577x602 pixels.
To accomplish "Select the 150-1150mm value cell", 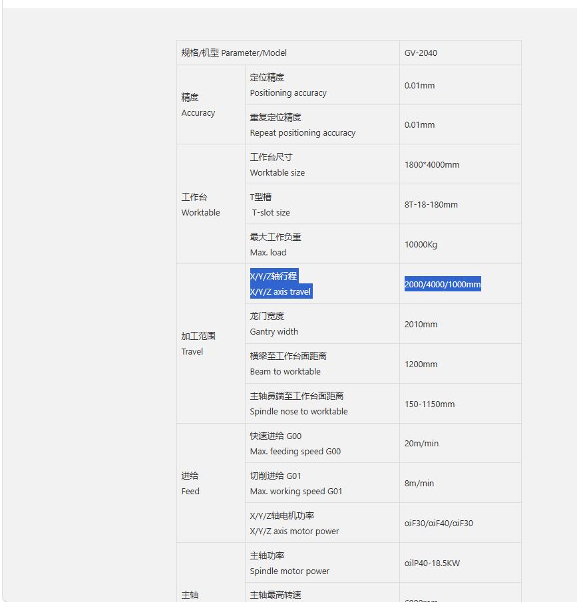I will [x=460, y=404].
